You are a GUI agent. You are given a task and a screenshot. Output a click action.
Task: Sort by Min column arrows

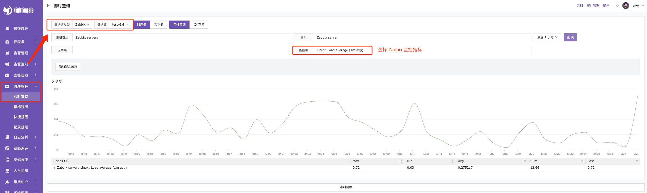(x=452, y=161)
